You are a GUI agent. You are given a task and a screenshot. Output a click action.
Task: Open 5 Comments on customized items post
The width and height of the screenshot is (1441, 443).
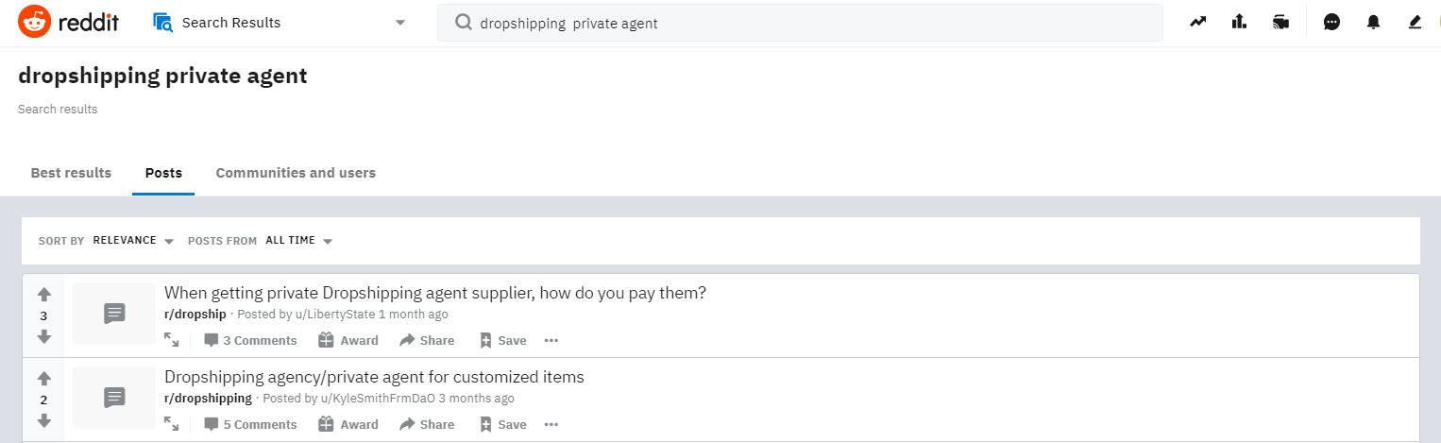click(x=250, y=425)
